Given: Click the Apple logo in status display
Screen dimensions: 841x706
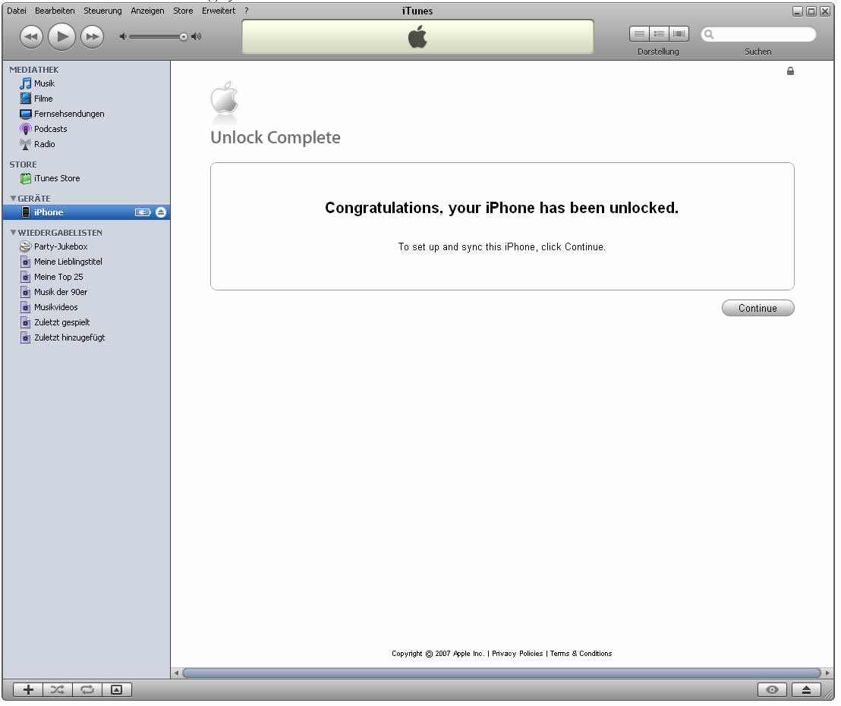Looking at the screenshot, I should point(417,37).
